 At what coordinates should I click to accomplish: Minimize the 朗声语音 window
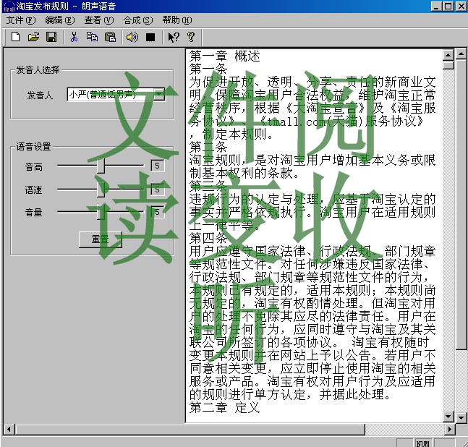[x=436, y=7]
